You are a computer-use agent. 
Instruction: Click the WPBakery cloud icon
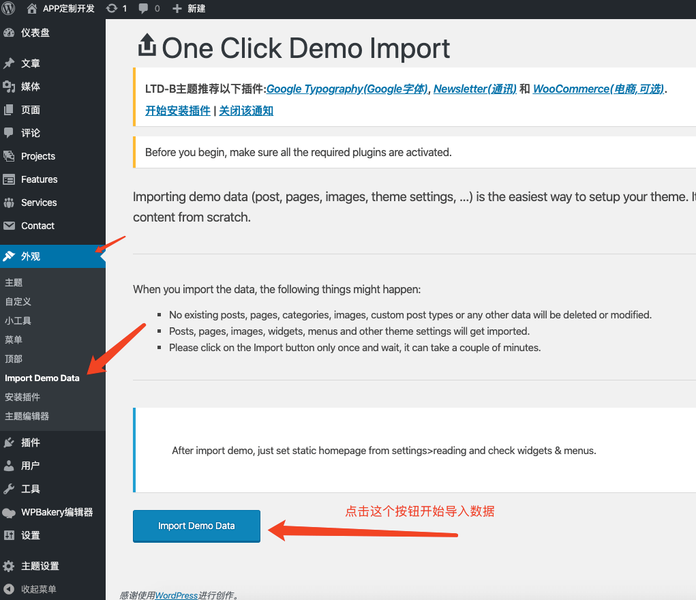(9, 513)
